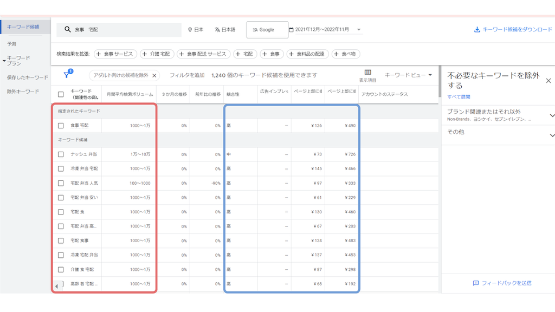Remove the アダルト向けの候補を除外 filter

click(x=154, y=75)
